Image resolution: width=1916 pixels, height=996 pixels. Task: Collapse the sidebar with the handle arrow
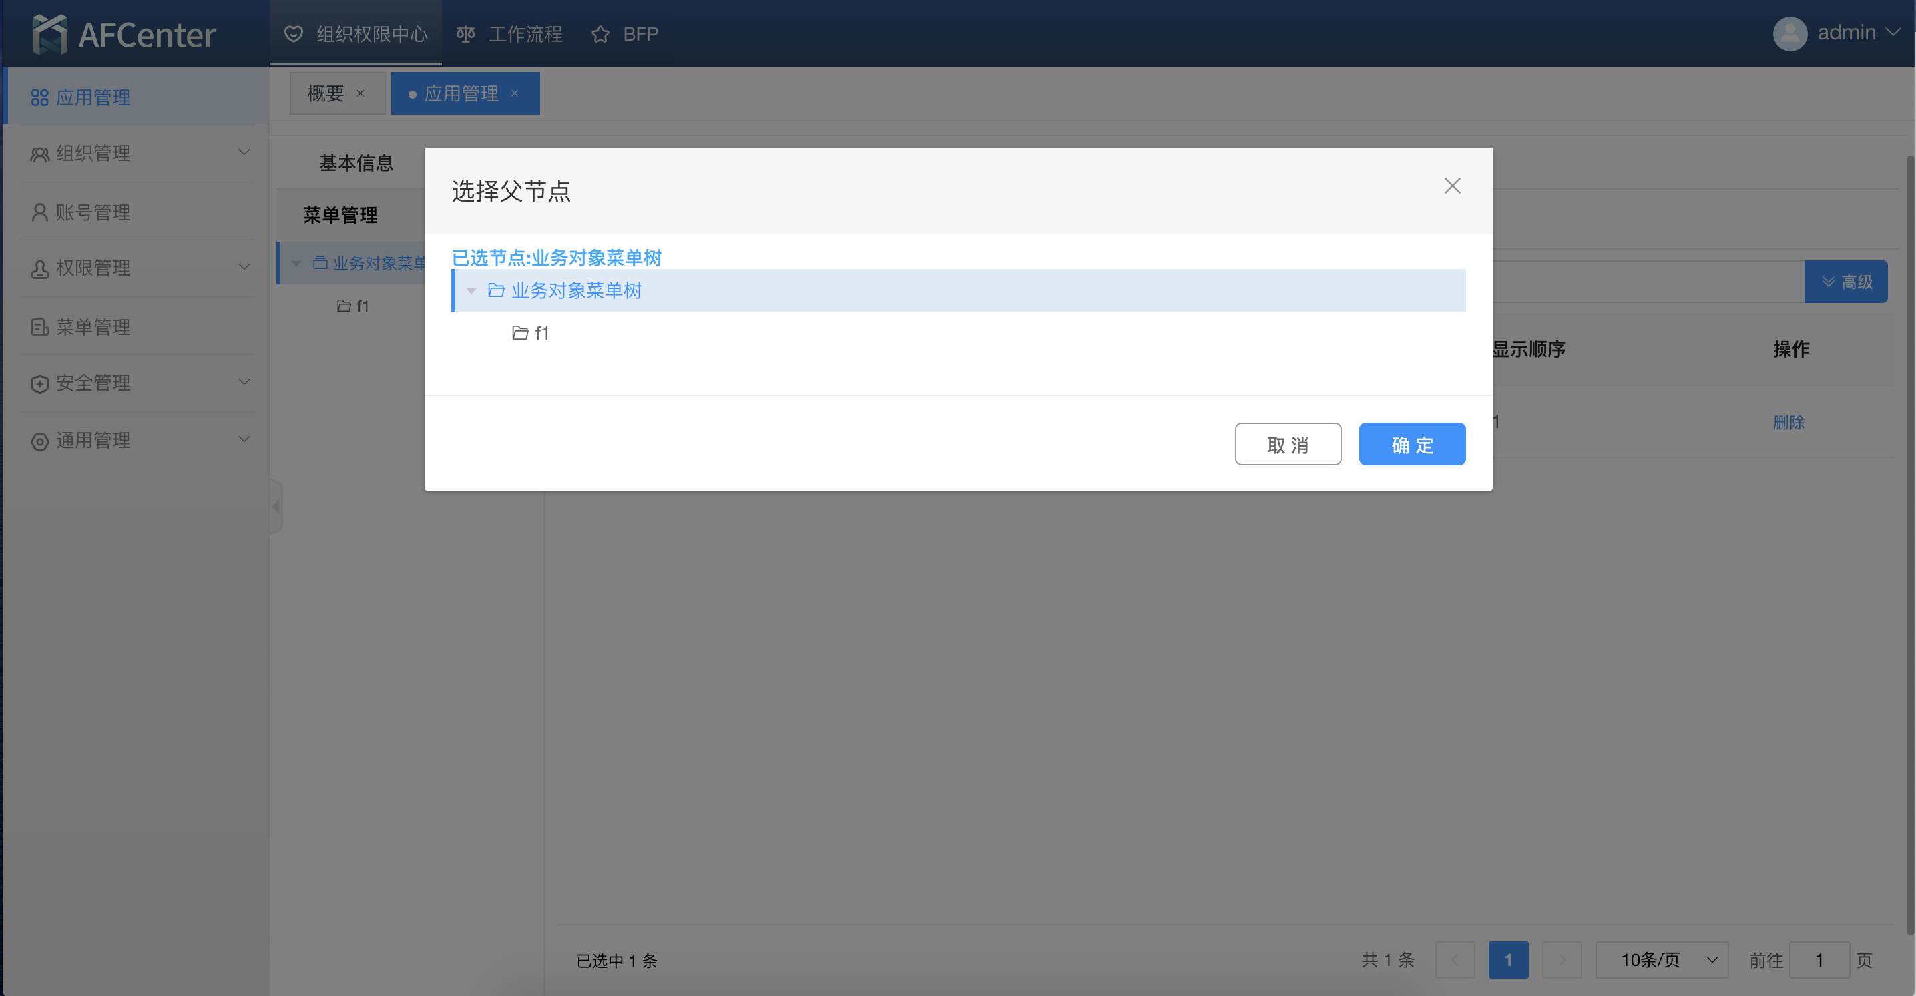pos(276,507)
